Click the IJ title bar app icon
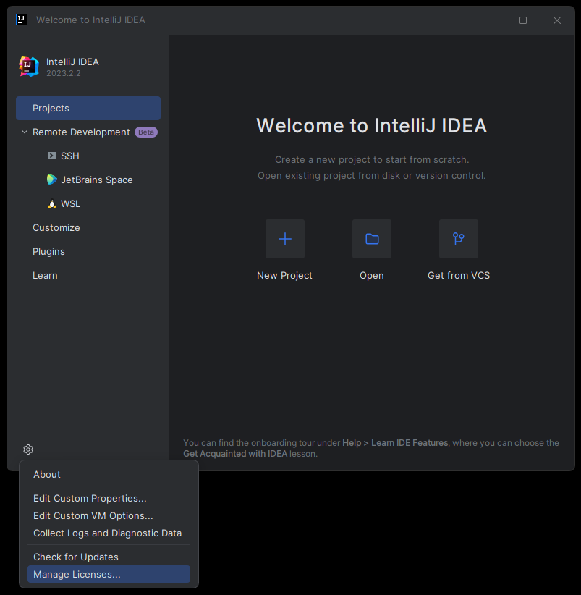Viewport: 581px width, 595px height. tap(22, 20)
